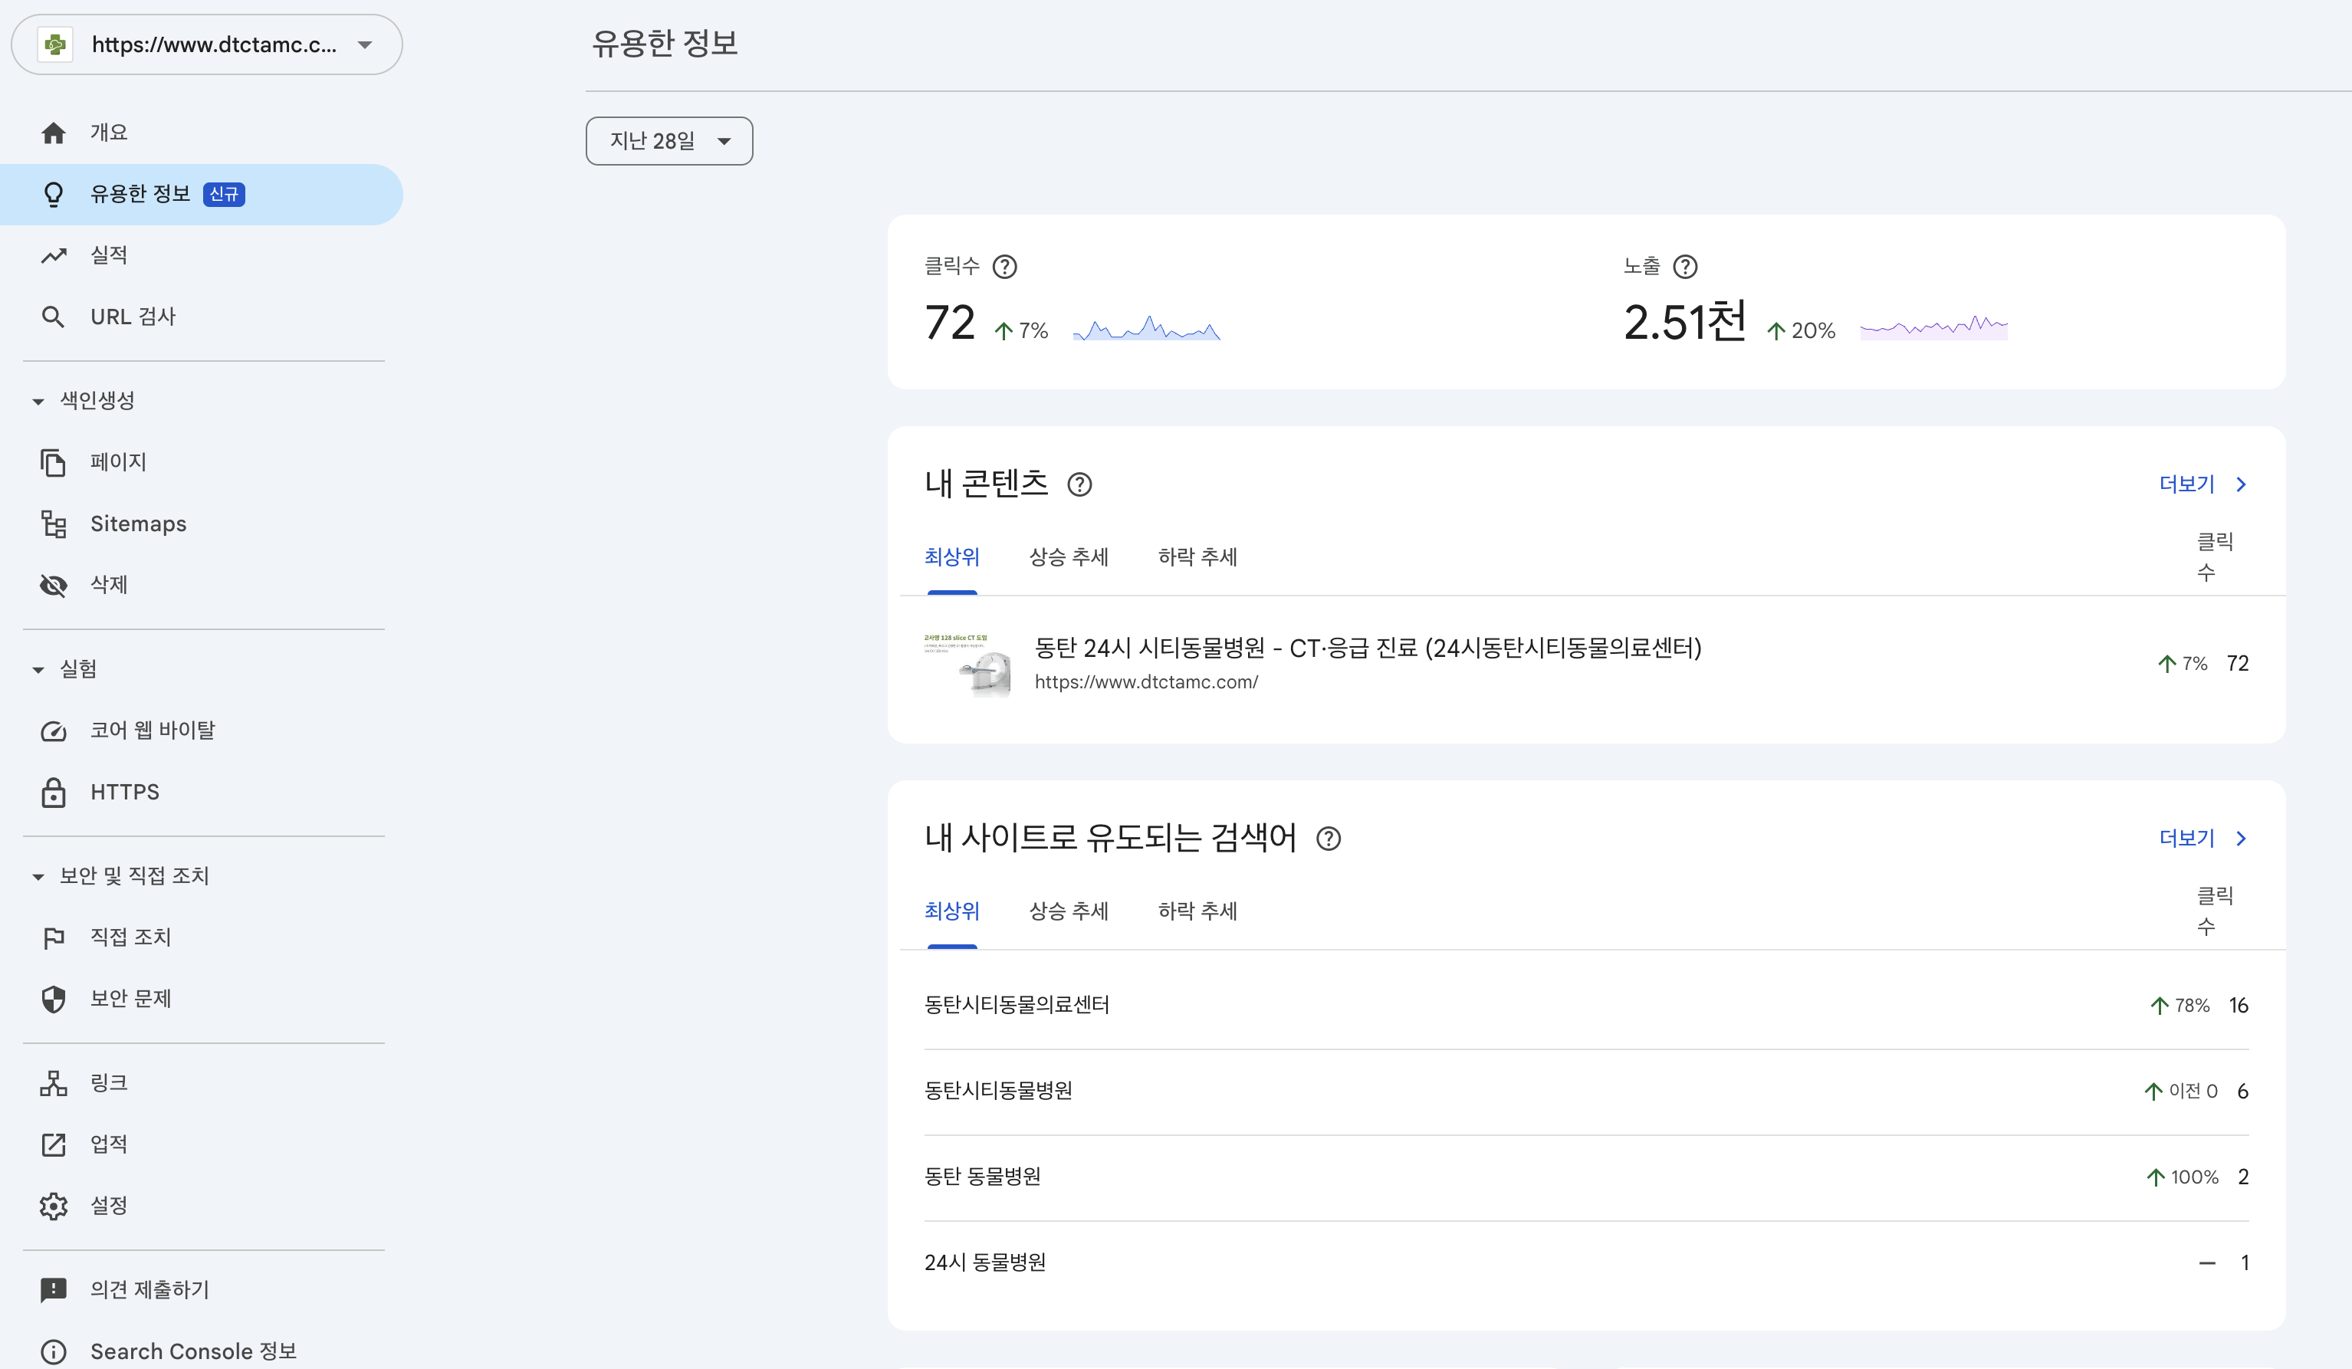Click the 클릭수 help question mark

(x=1005, y=267)
